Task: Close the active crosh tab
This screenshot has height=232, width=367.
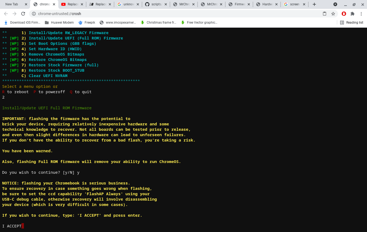Action: click(54, 4)
